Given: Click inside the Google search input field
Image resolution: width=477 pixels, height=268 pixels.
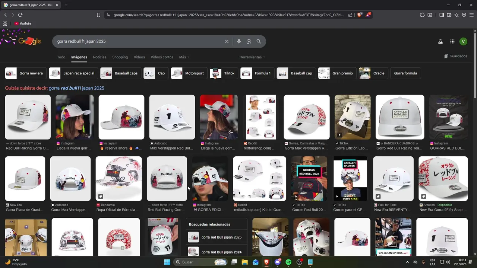Looking at the screenshot, I should coord(139,41).
